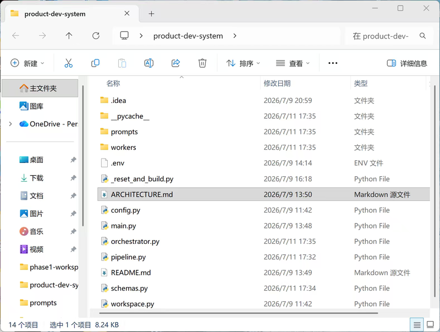Click the sidebar vertical scrollbar
This screenshot has height=332, width=440.
coord(83,156)
